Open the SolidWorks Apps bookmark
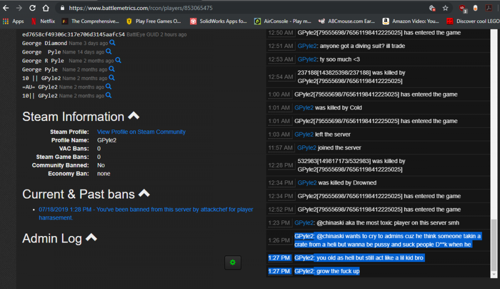Image resolution: width=500 pixels, height=289 pixels. pyautogui.click(x=218, y=21)
